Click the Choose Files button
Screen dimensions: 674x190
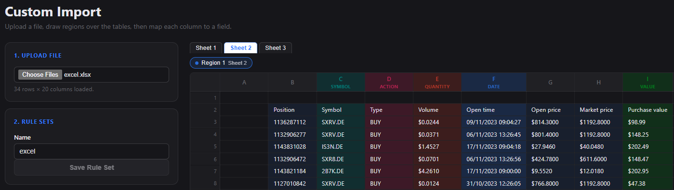tap(40, 74)
